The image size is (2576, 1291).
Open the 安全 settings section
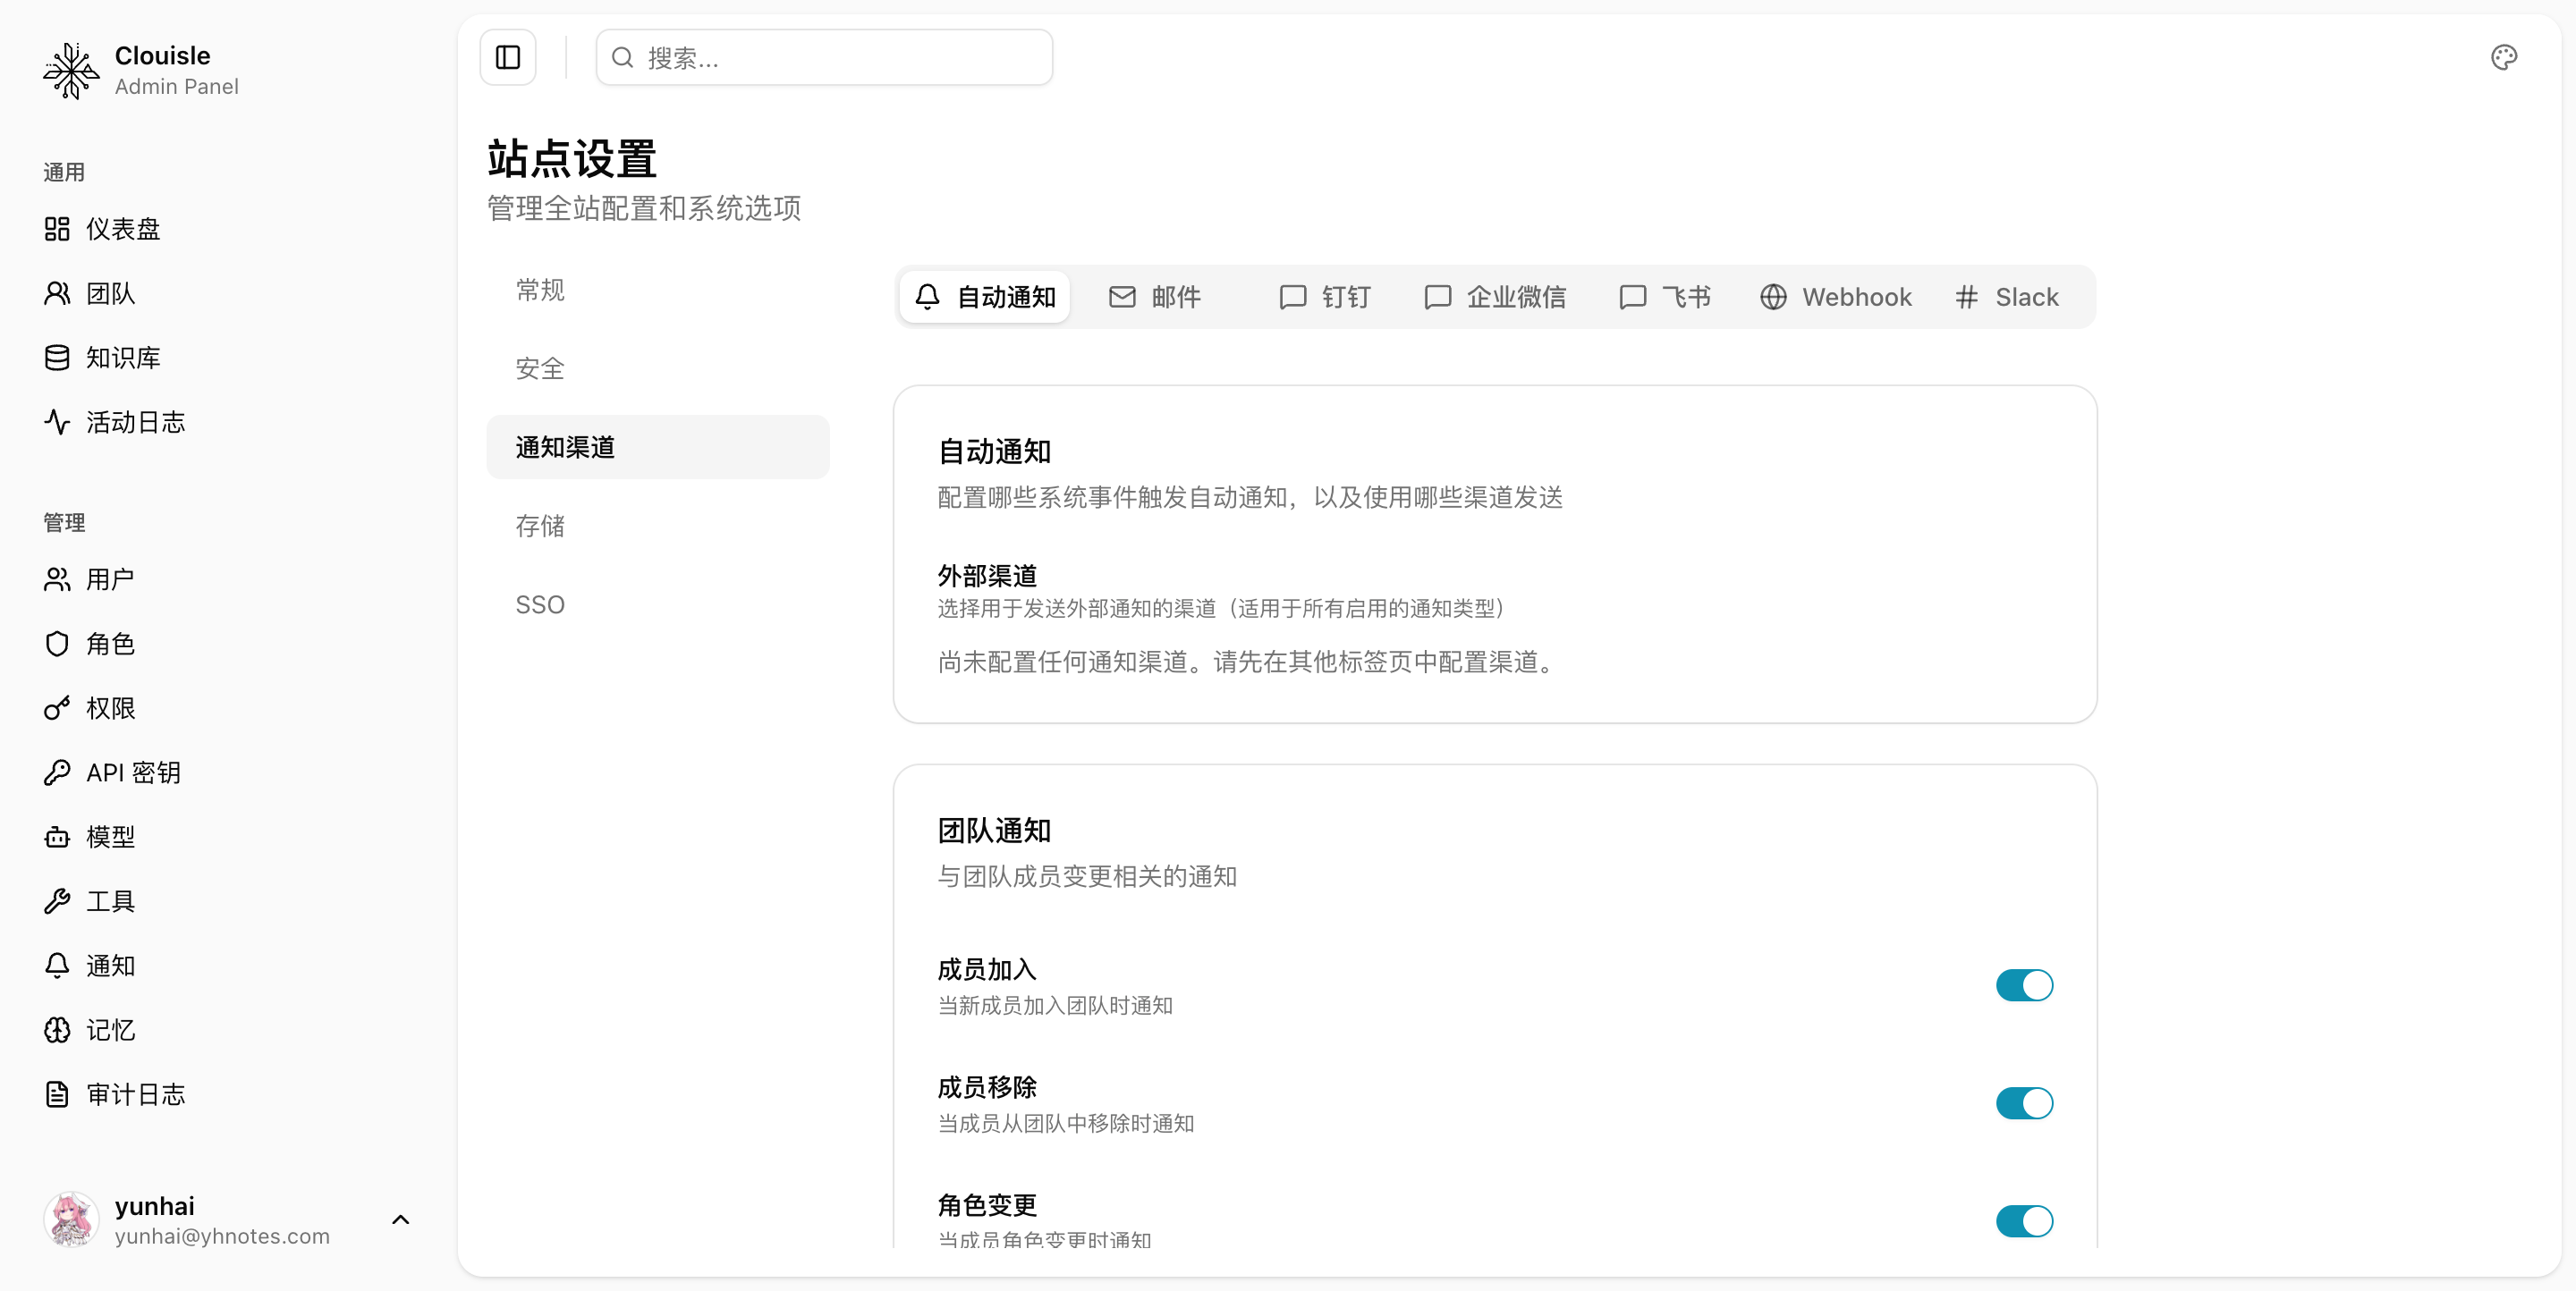[x=540, y=368]
